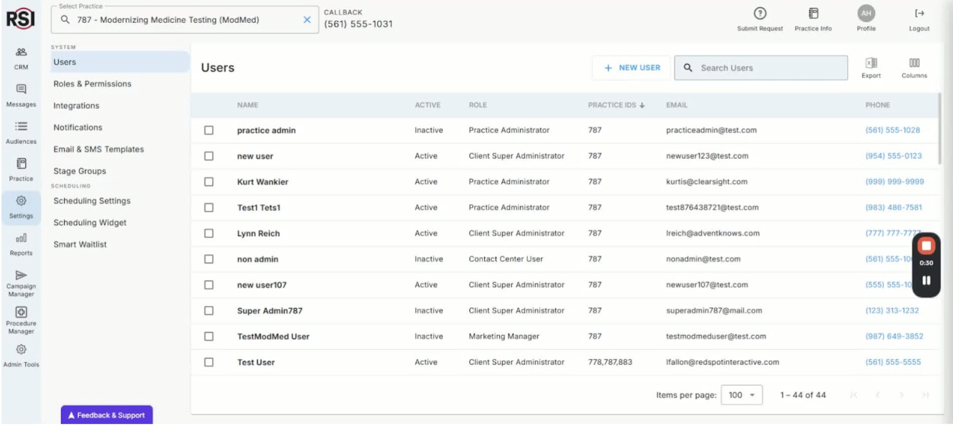Export users to spreadsheet
Viewport: 953px width, 426px height.
click(871, 63)
